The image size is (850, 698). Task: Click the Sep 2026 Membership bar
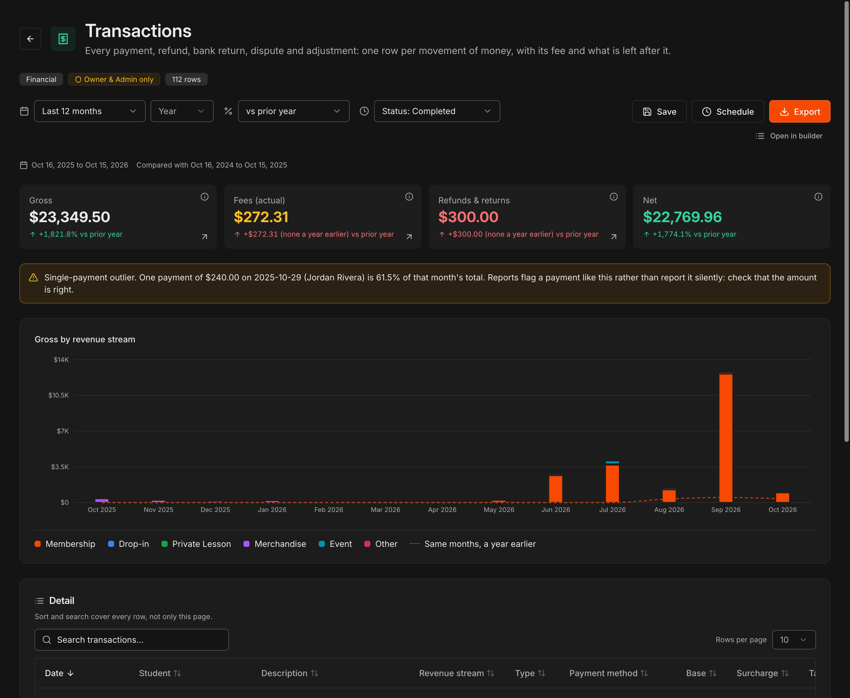pyautogui.click(x=726, y=438)
